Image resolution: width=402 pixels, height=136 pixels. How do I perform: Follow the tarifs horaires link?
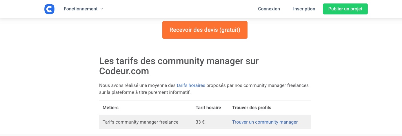tap(191, 85)
